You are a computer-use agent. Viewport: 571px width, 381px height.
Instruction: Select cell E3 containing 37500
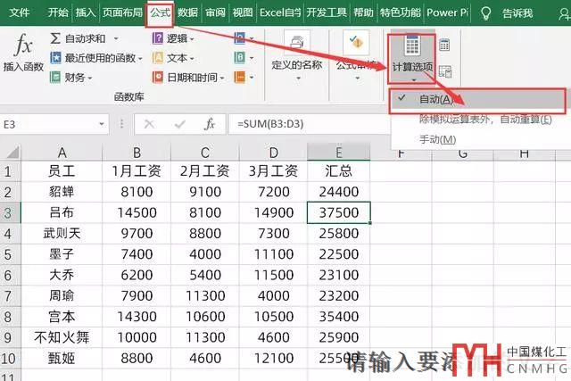(339, 212)
